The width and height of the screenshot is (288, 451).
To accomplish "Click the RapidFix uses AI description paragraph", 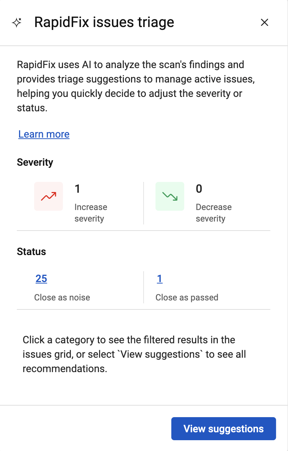I will point(136,86).
